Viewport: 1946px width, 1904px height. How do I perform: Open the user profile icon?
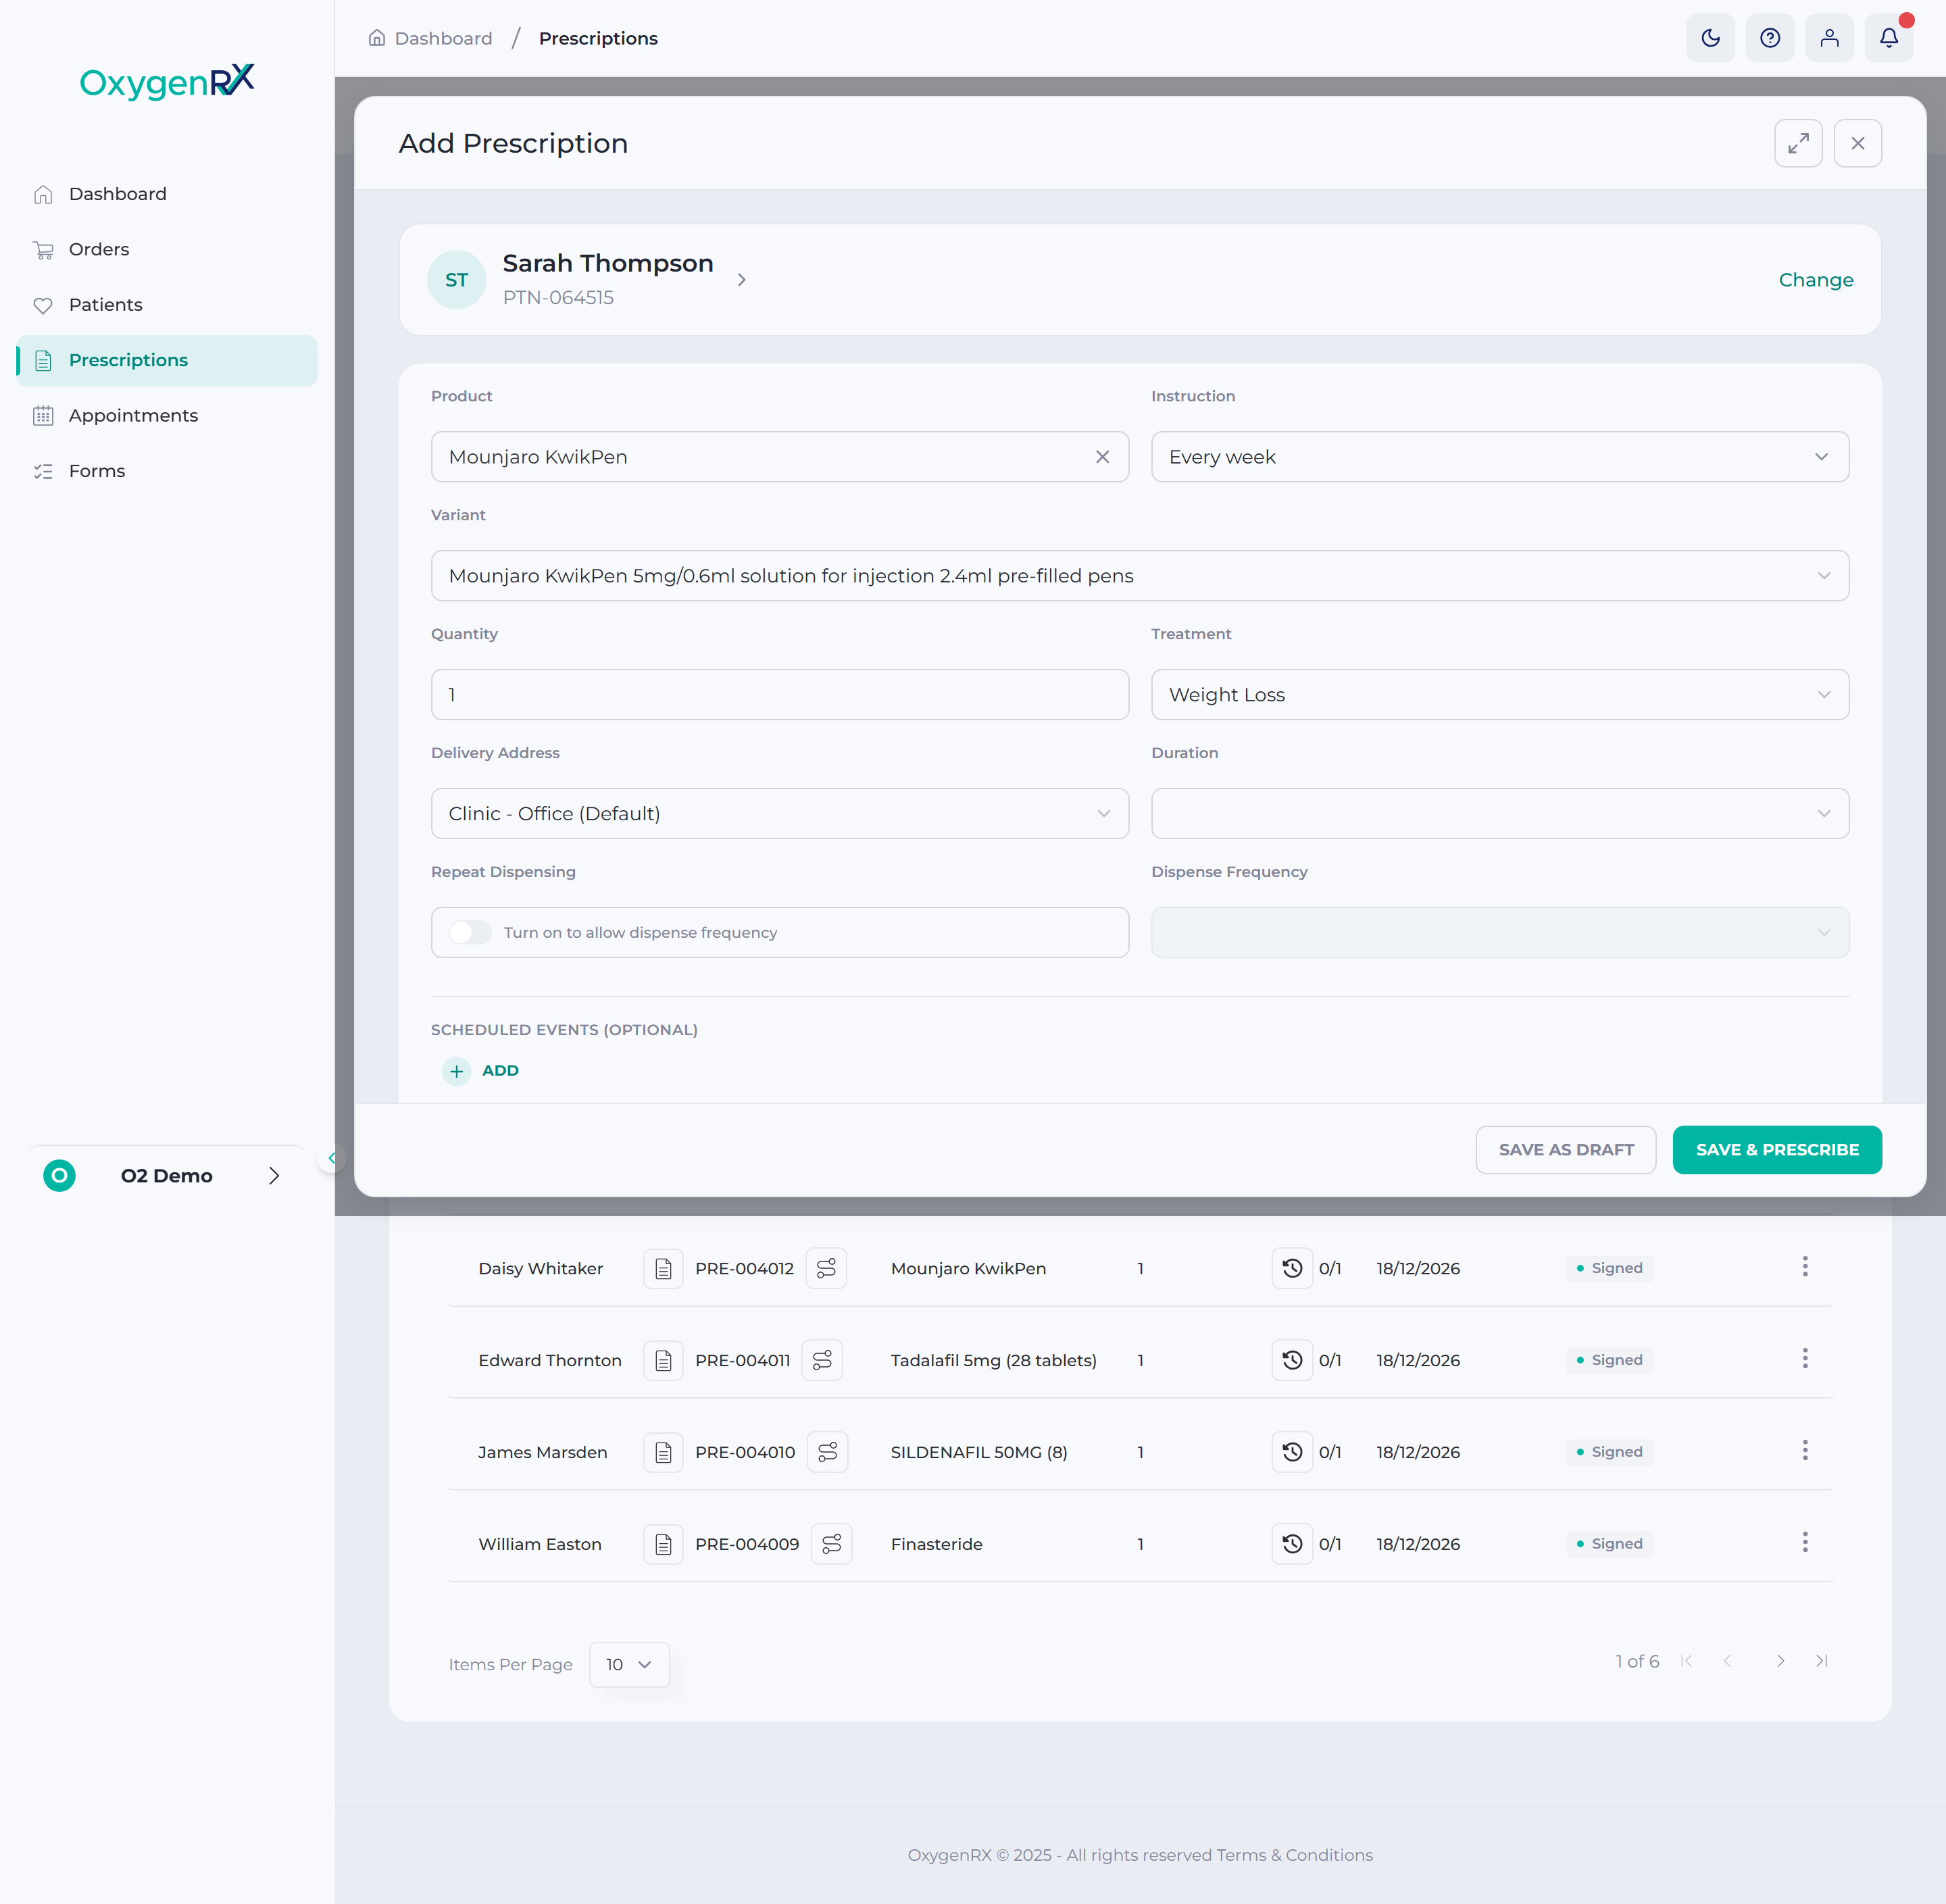click(x=1829, y=38)
